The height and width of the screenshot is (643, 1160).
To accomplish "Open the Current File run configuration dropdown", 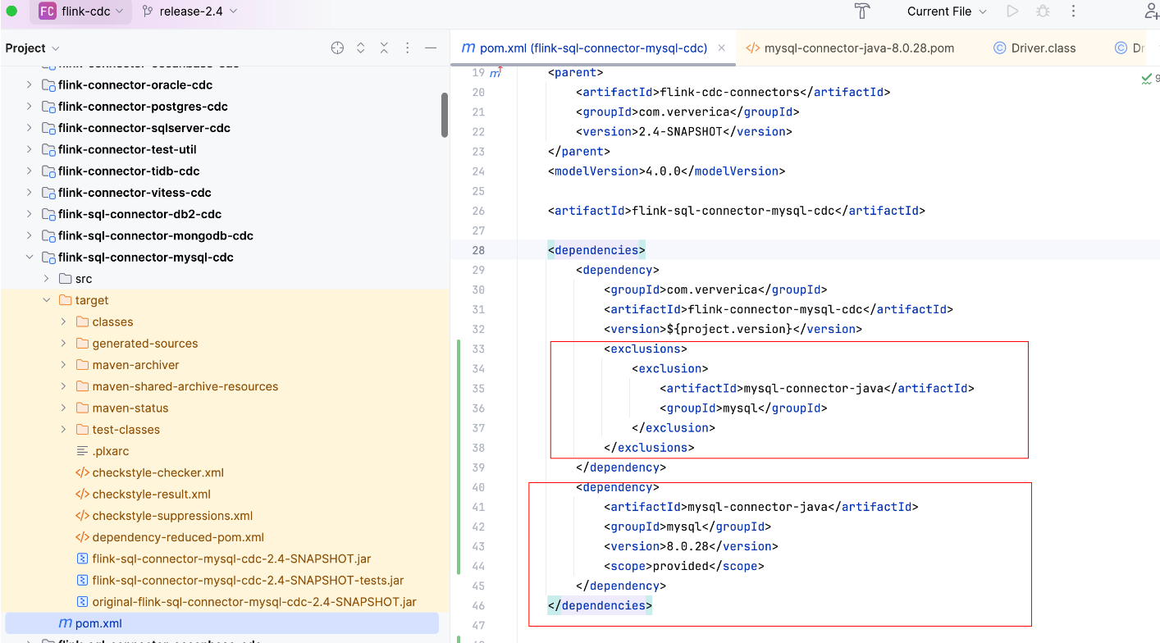I will [947, 11].
